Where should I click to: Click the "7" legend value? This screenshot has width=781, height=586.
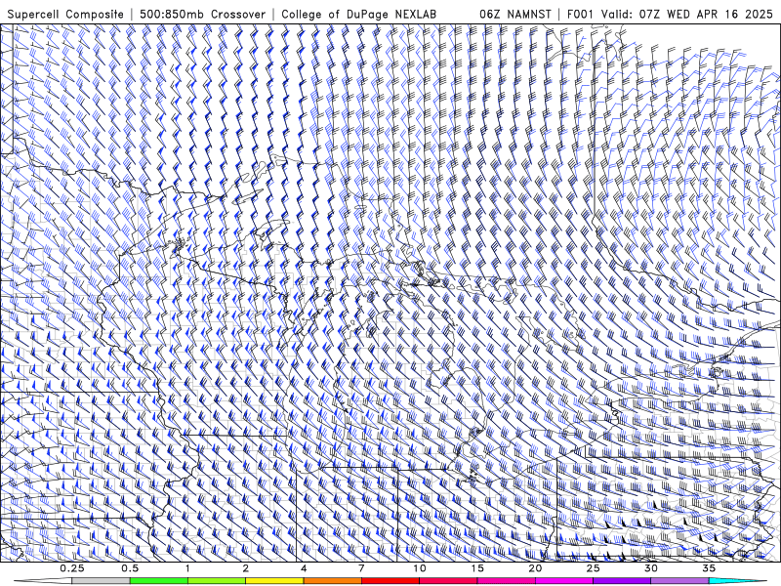(361, 568)
